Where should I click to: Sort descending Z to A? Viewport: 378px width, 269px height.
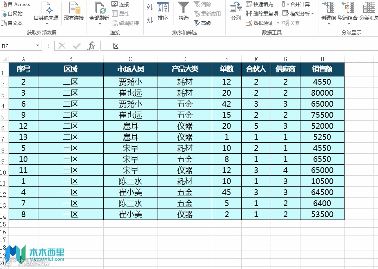point(150,20)
